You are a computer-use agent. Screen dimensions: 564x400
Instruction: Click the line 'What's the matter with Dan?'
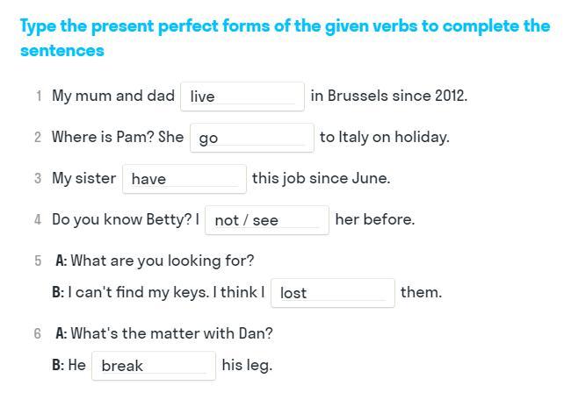pos(171,333)
